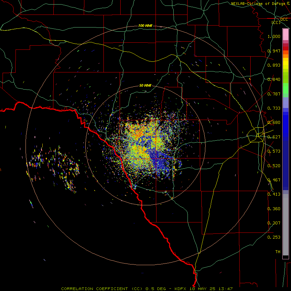Pick the periwinkle swatch near 0.733
The height and width of the screenshot is (291, 291).
point(286,103)
